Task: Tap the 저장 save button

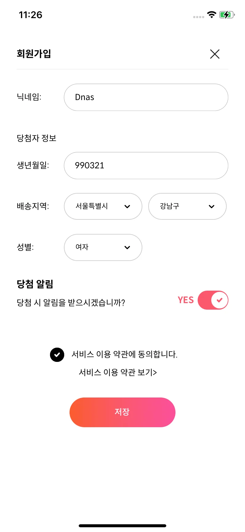Action: (x=122, y=412)
